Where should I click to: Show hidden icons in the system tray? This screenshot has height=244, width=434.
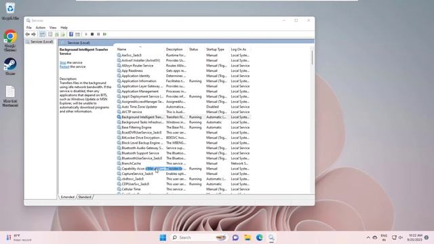[368, 238]
